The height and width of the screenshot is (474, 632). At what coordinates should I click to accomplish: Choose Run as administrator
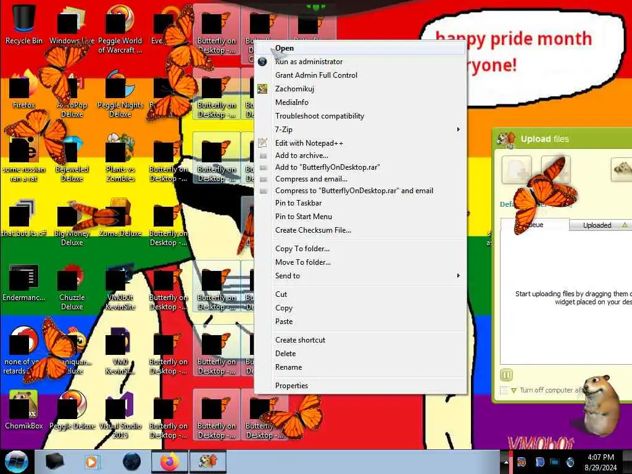tap(360, 62)
